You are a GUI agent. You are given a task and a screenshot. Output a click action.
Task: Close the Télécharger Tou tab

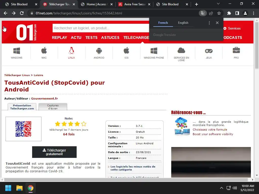(74, 4)
